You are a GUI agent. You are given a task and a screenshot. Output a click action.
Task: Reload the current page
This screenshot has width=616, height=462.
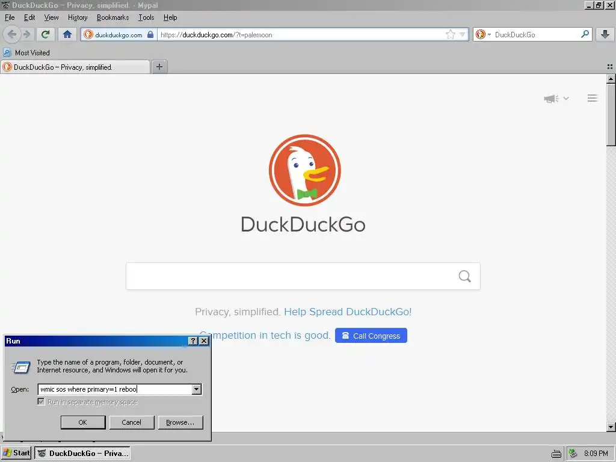[x=46, y=34]
